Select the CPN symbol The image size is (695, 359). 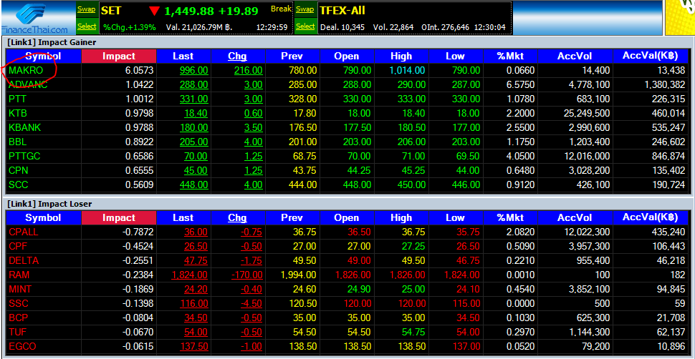18,171
